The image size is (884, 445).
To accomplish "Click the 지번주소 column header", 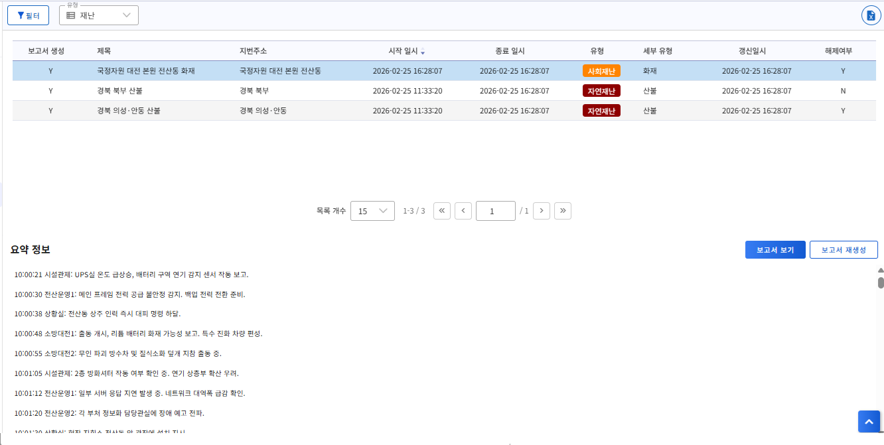I will [x=254, y=51].
